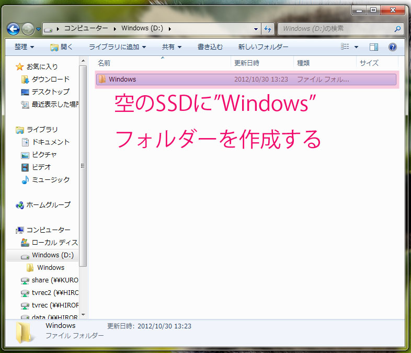Click the デスクトップ monitor icon
This screenshot has width=411, height=353.
[x=25, y=92]
